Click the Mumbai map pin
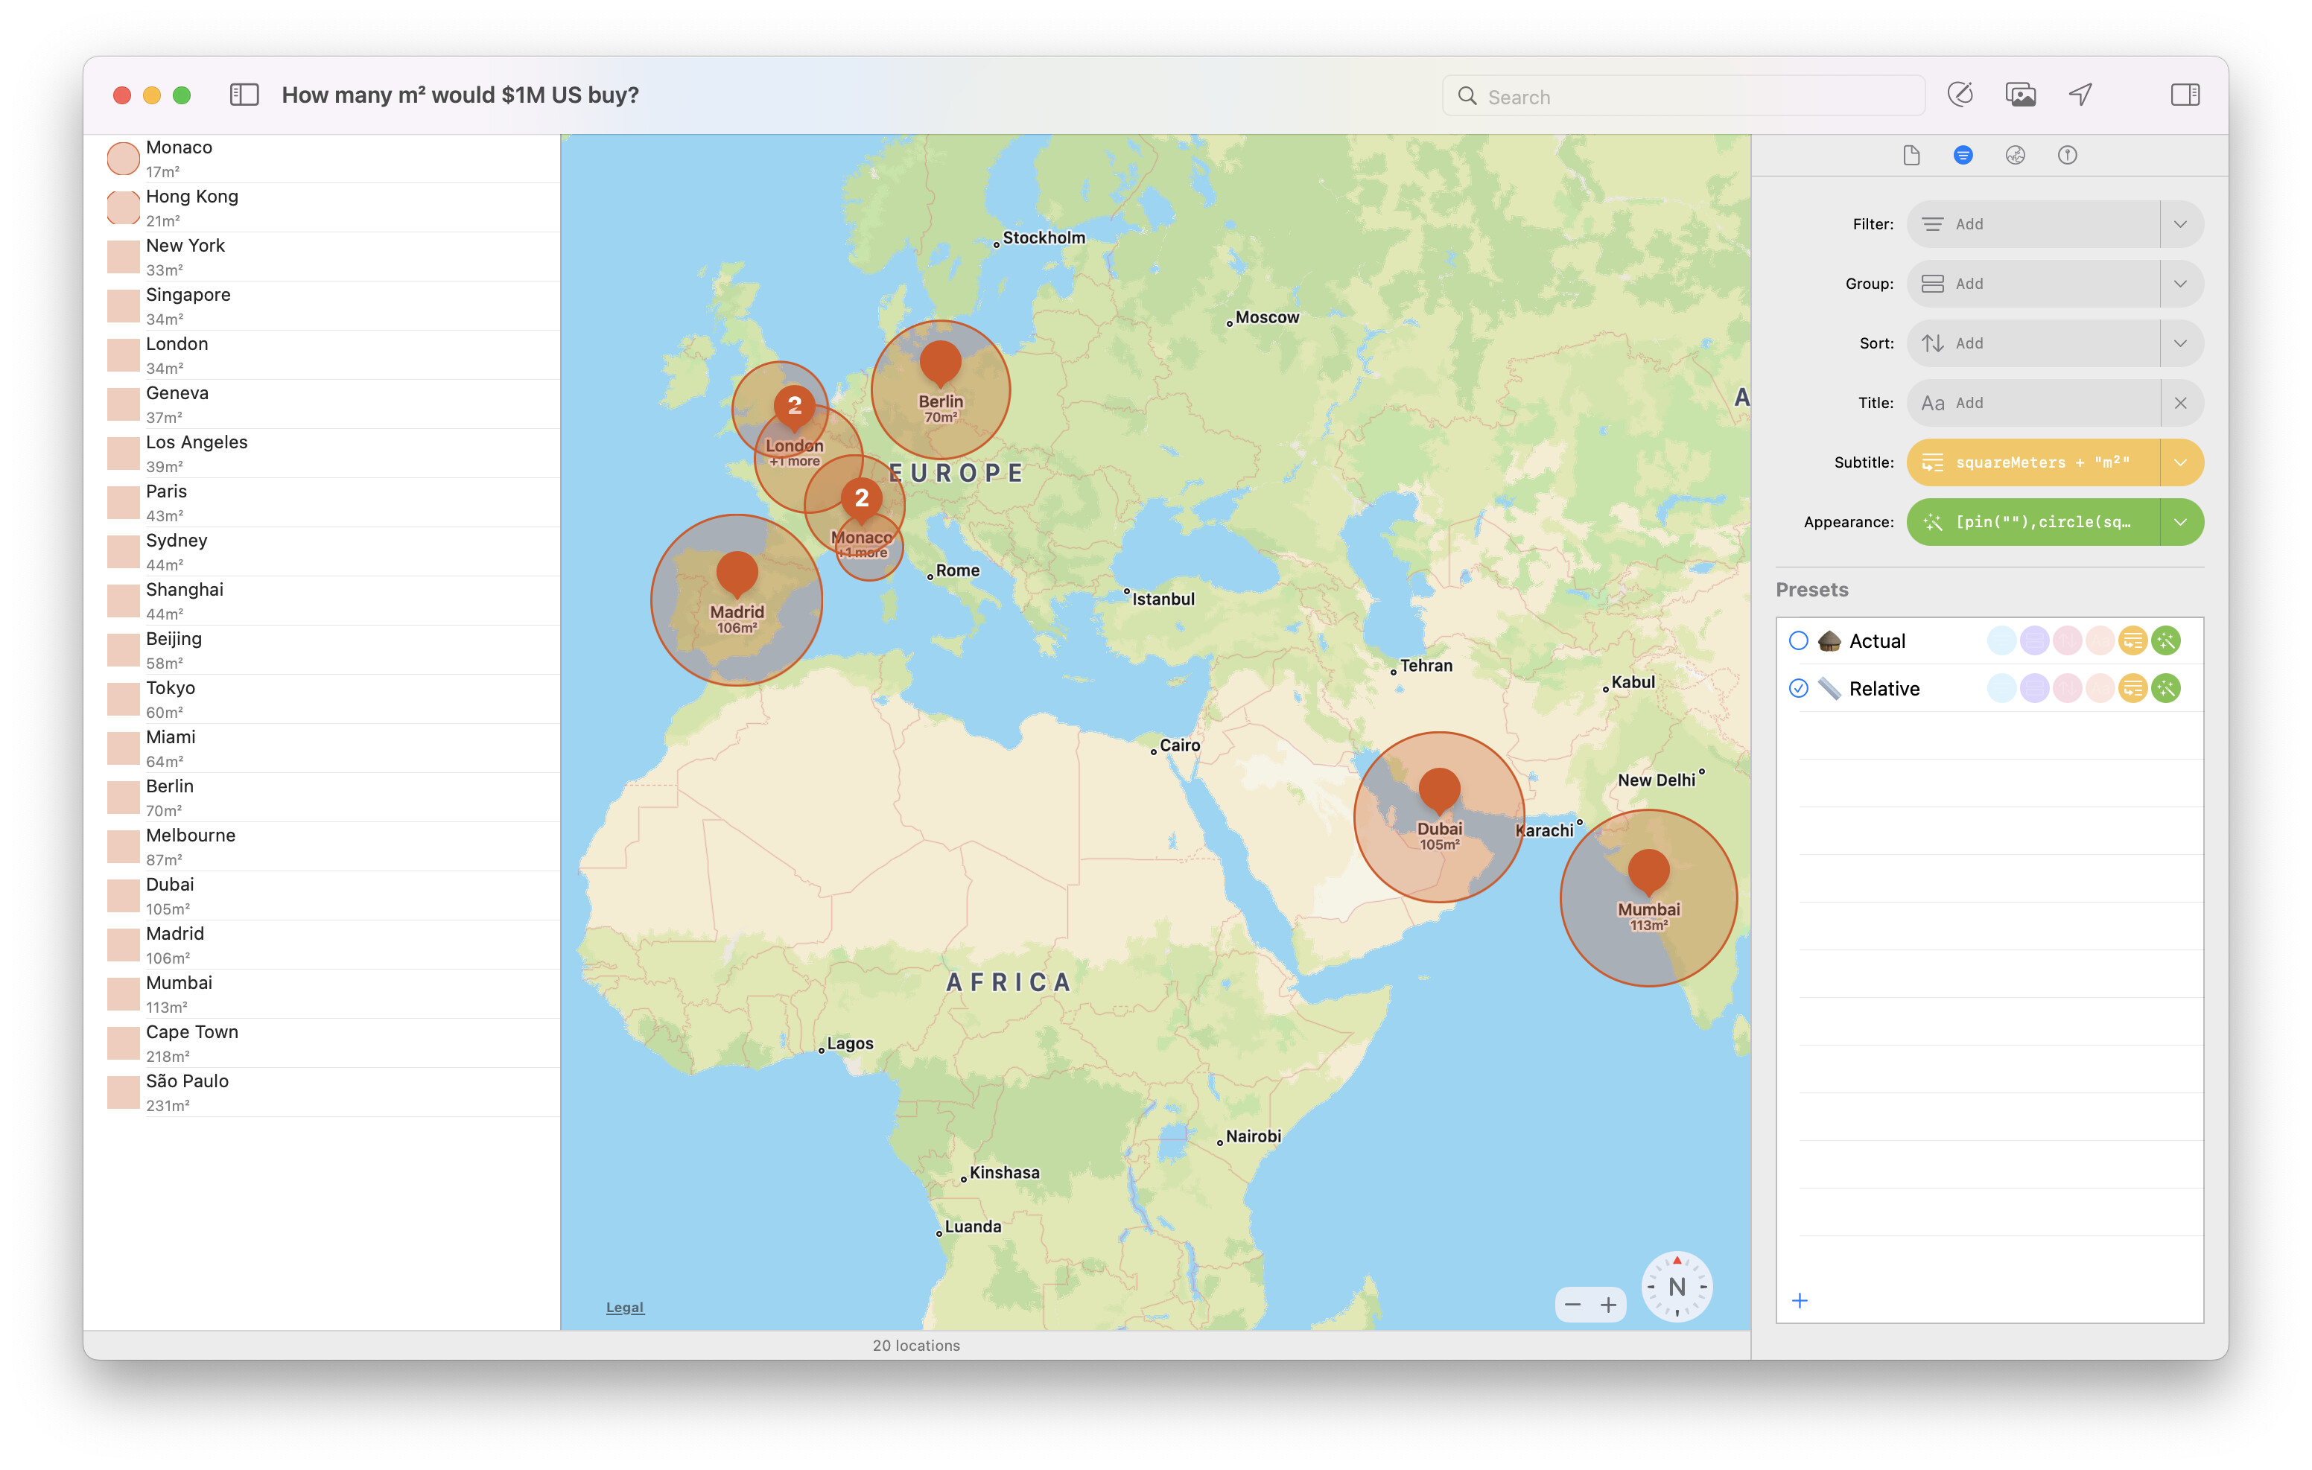The width and height of the screenshot is (2312, 1470). tap(1648, 872)
